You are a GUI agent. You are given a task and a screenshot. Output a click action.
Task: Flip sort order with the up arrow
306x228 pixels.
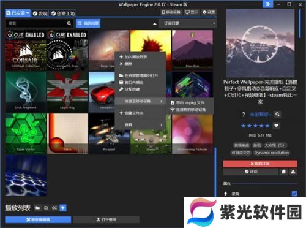(155, 23)
